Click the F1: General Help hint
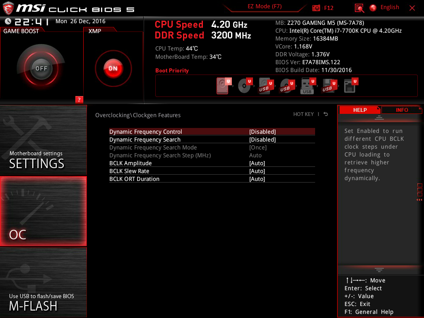The height and width of the screenshot is (318, 424). click(x=369, y=312)
